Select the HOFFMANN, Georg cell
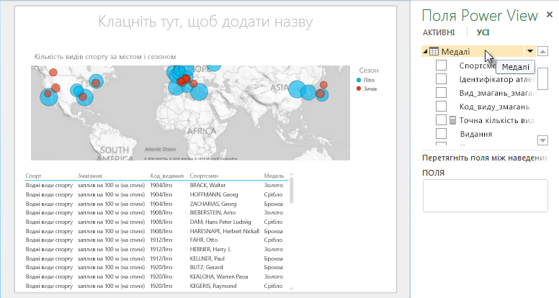Image resolution: width=559 pixels, height=298 pixels. pos(213,194)
